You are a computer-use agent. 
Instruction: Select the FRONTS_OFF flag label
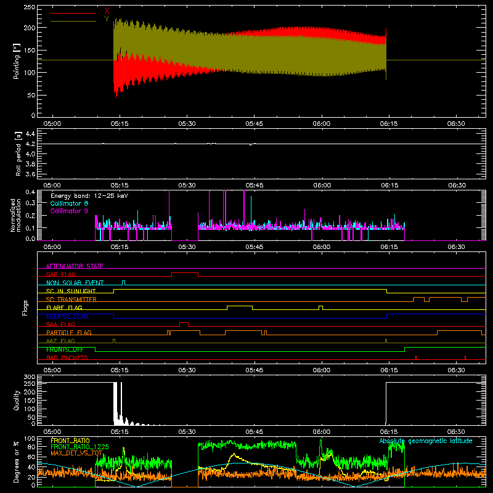[x=65, y=349]
